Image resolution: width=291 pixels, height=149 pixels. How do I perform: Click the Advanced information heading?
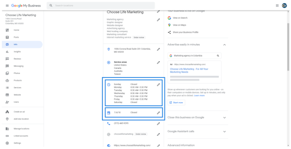[181, 145]
